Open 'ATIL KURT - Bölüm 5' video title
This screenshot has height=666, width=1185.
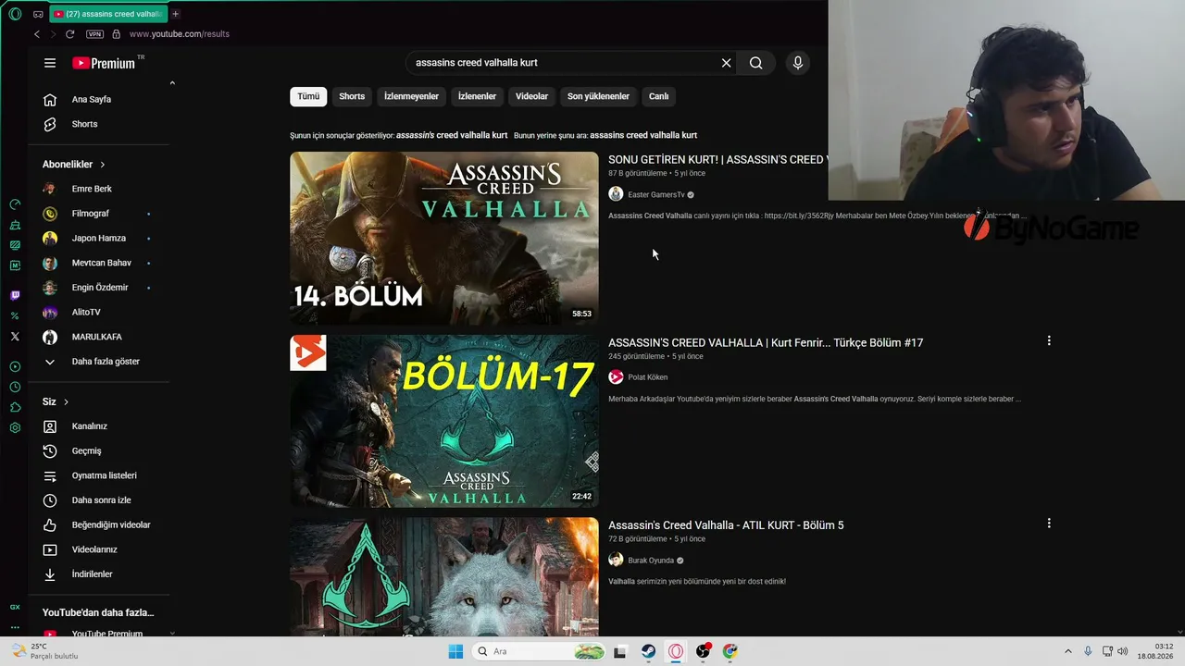tap(726, 525)
